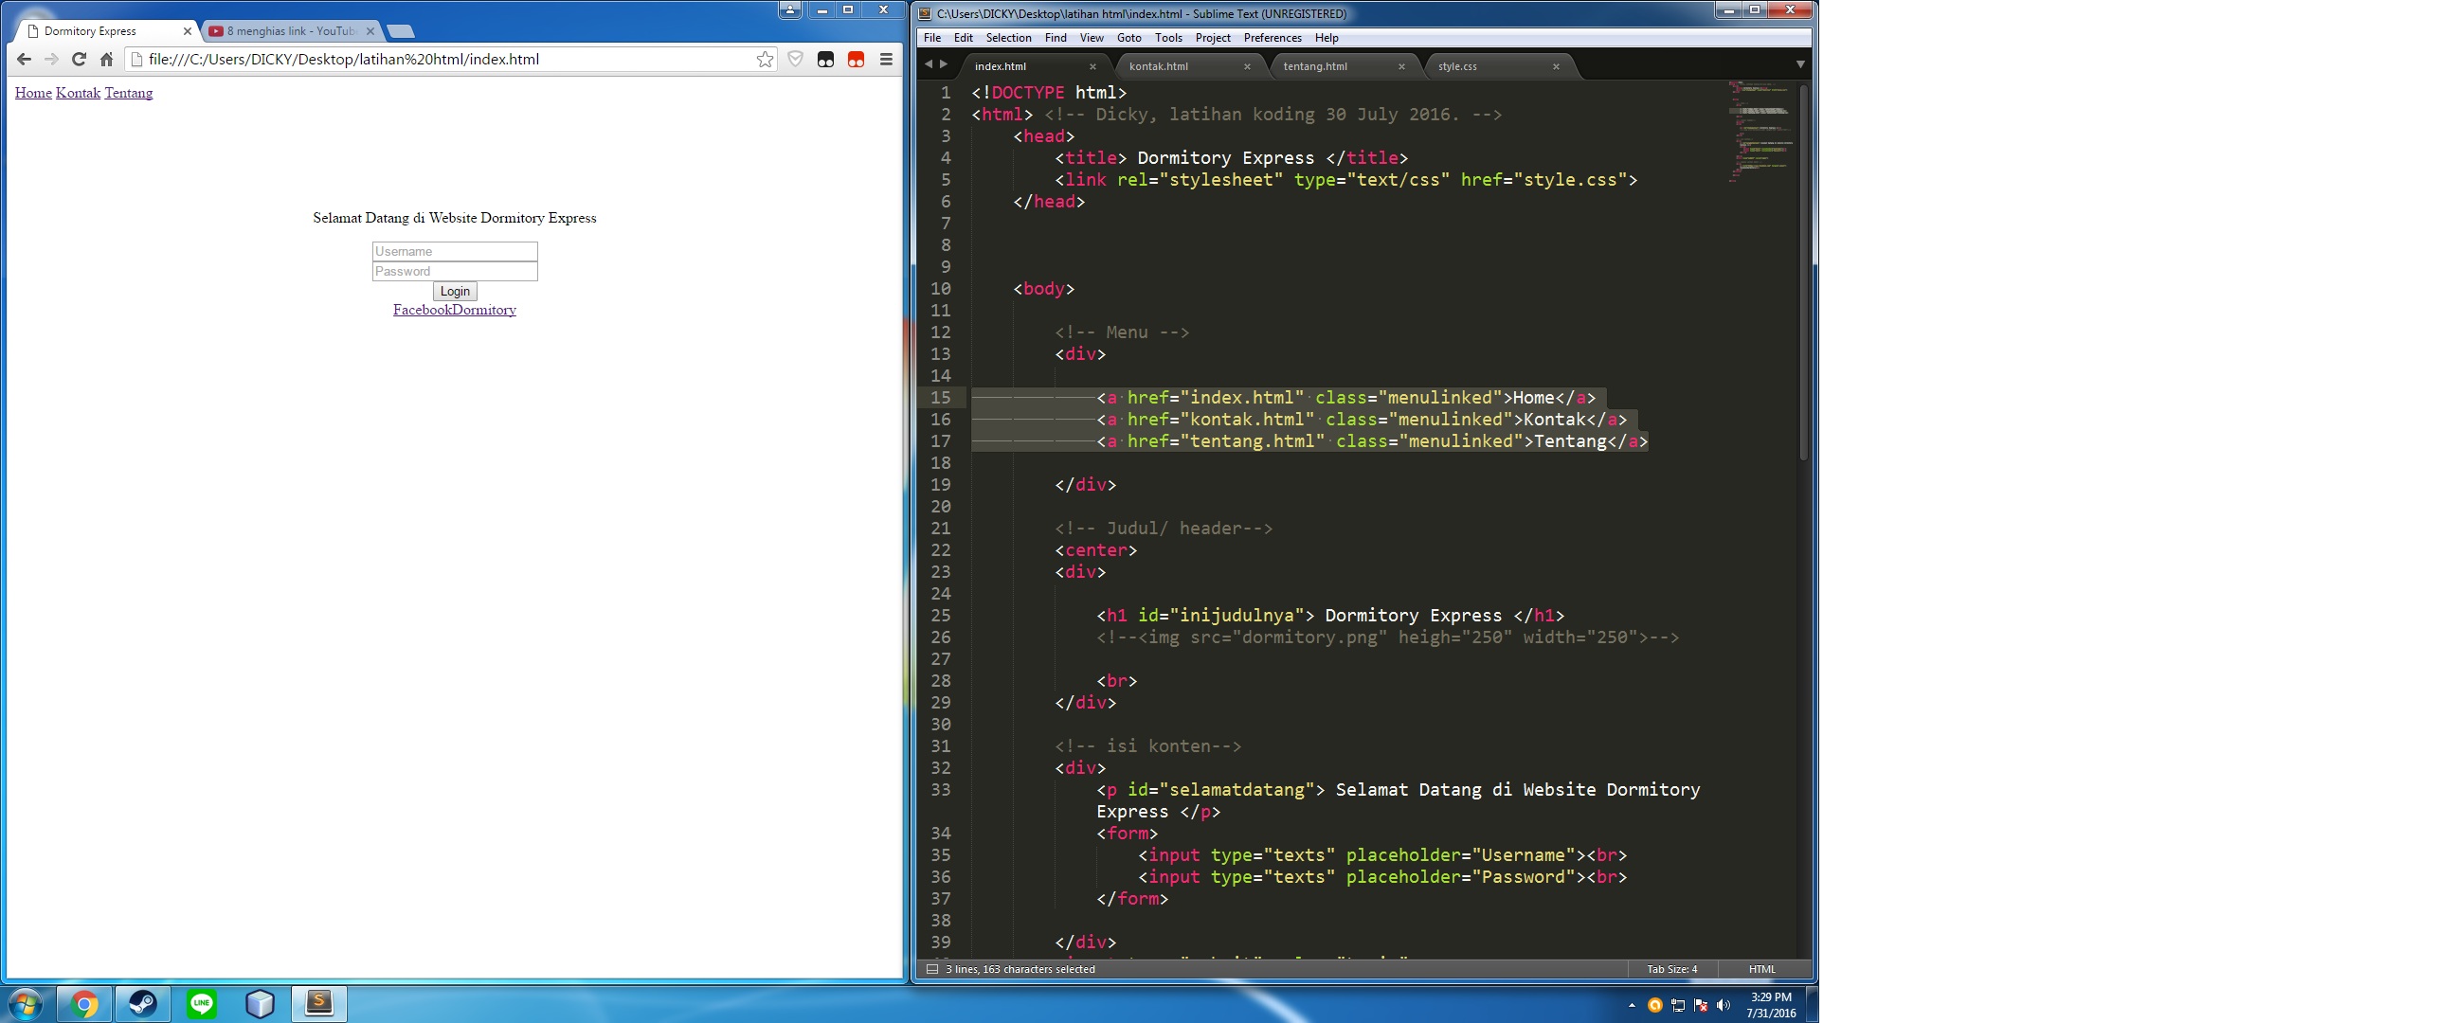Open the Chrome hamburger menu
Image resolution: width=2437 pixels, height=1023 pixels.
(x=886, y=60)
